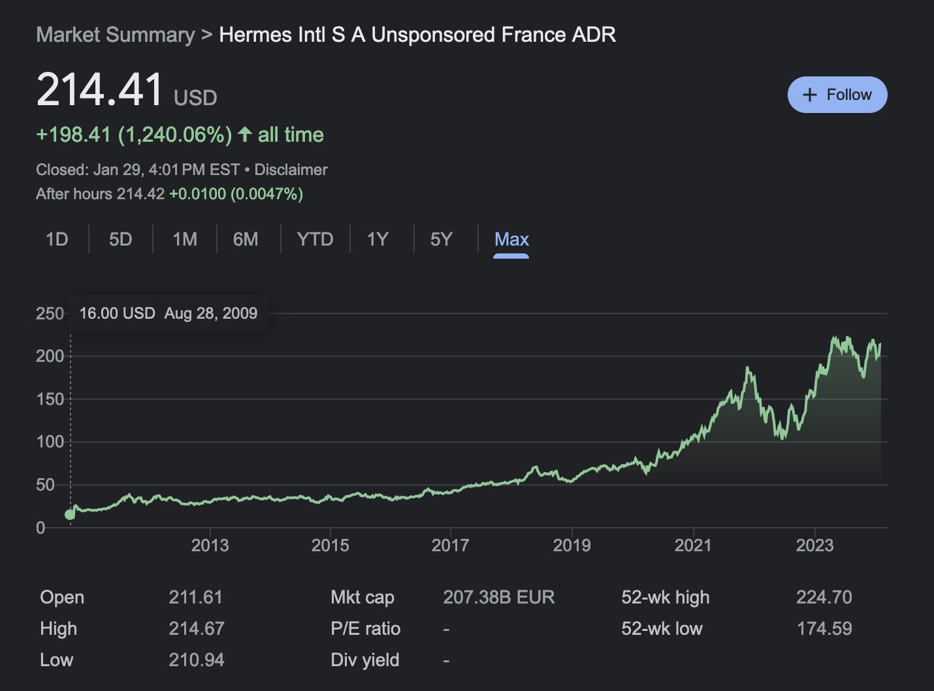Choose the 1Y range tab

(x=378, y=239)
